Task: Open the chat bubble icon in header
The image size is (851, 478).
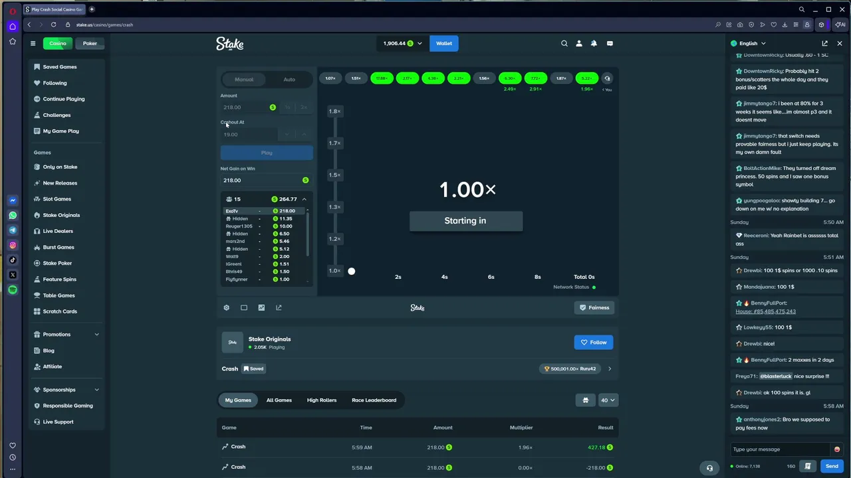Action: point(610,43)
